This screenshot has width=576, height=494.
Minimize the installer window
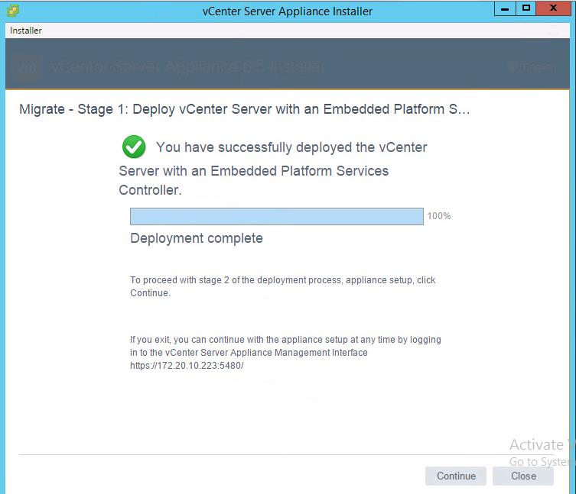[505, 8]
